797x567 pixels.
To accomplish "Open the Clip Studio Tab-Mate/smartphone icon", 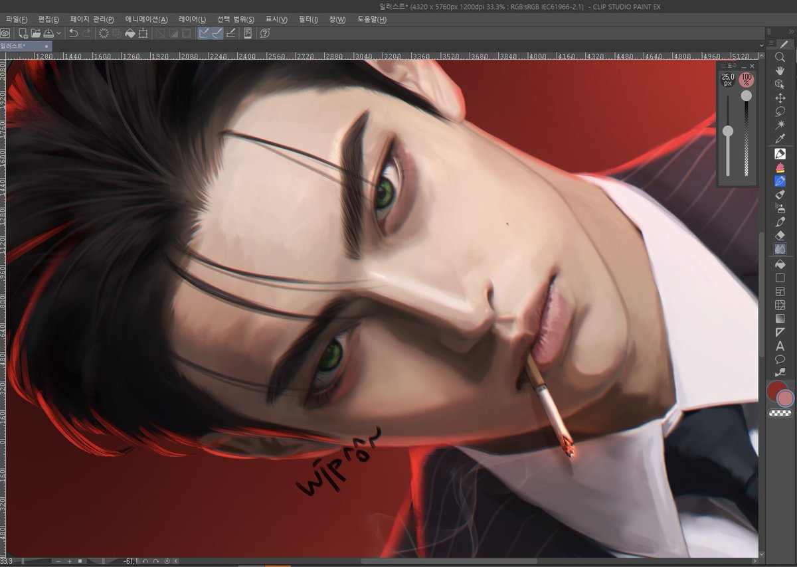I will click(x=248, y=33).
